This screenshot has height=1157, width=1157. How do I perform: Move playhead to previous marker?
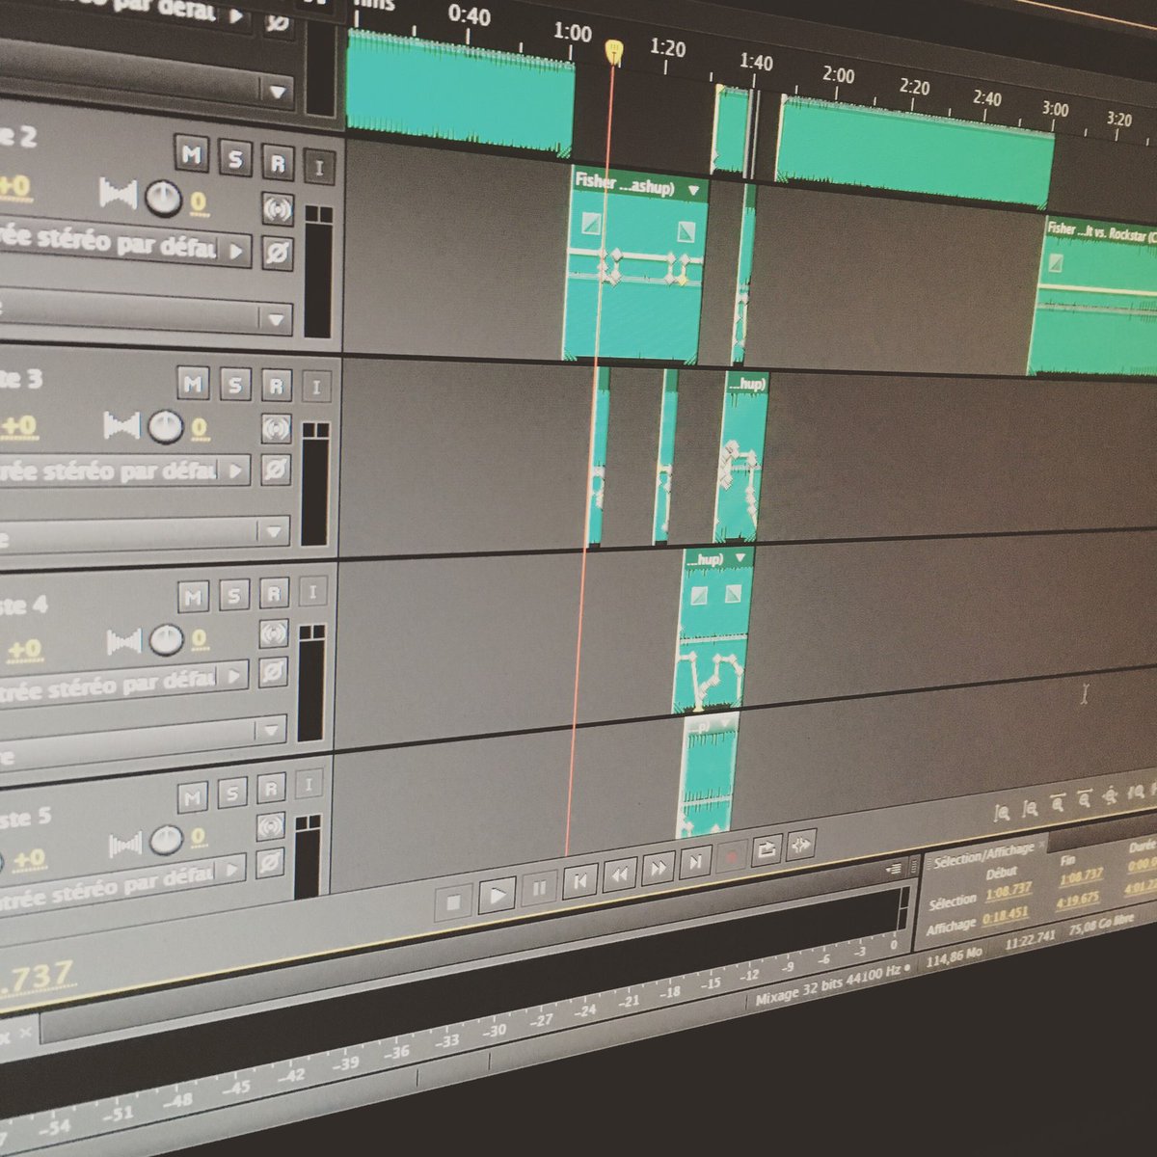tap(579, 880)
